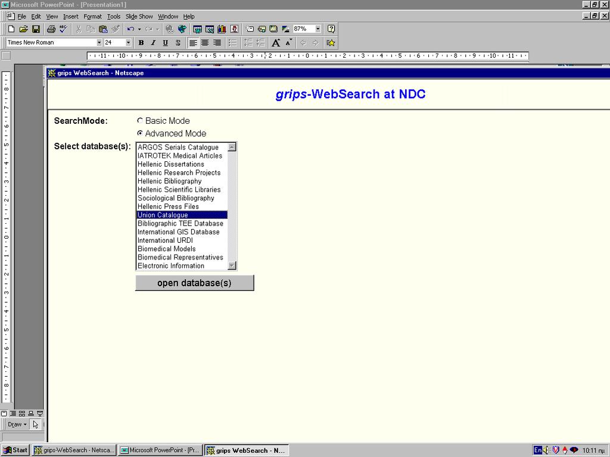The width and height of the screenshot is (610, 457).
Task: Undo the last action
Action: pyautogui.click(x=130, y=29)
